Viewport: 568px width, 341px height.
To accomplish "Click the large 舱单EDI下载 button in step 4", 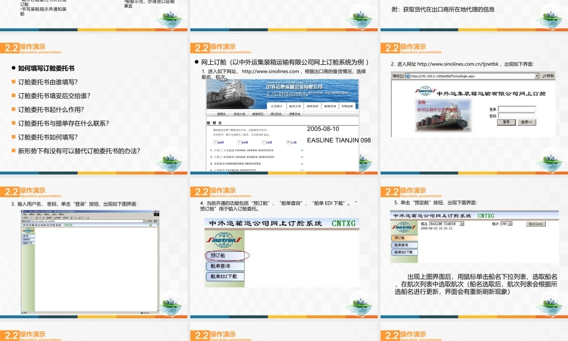I will 225,277.
